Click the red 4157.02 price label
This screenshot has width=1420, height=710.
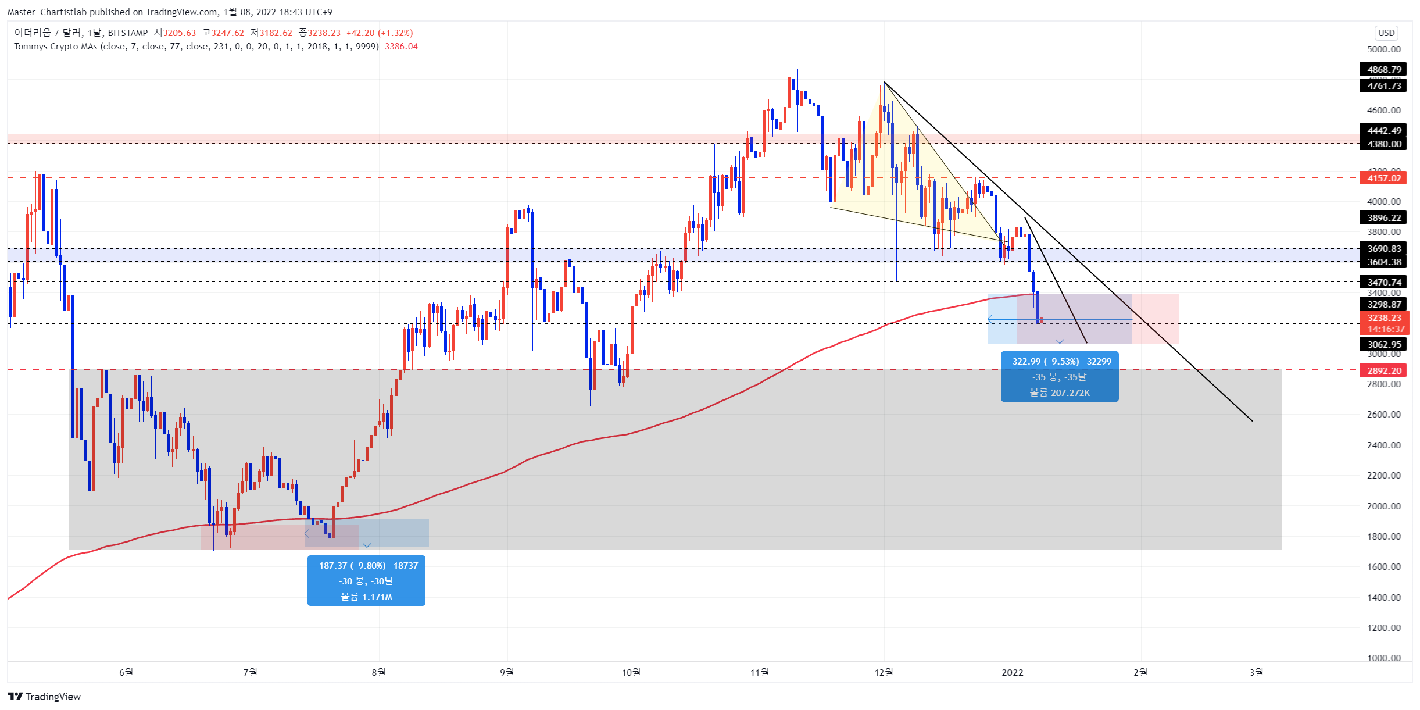coord(1383,178)
